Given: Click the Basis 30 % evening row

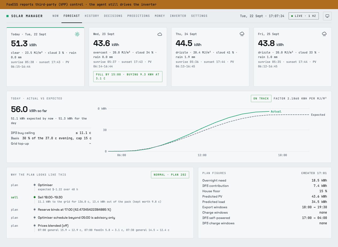Looking at the screenshot, I should 51,138.
